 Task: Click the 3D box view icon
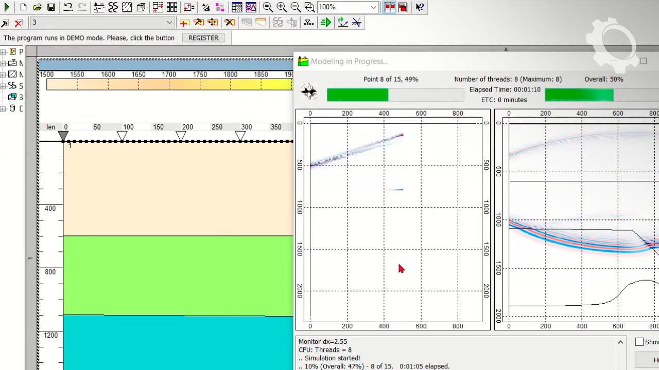(141, 7)
